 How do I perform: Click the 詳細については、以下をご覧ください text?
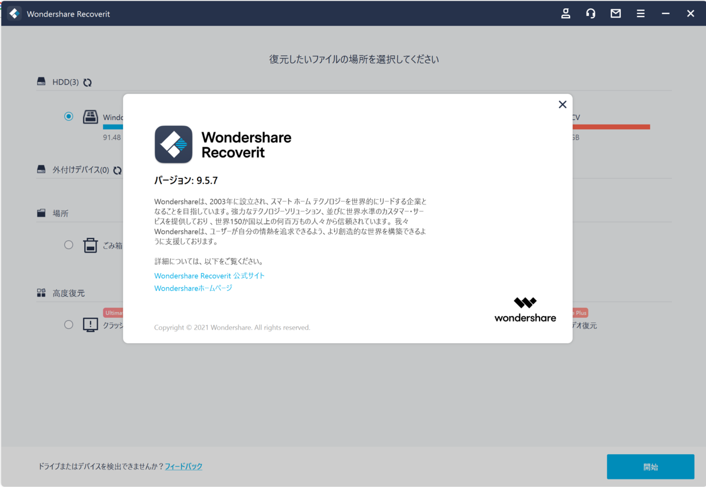click(x=209, y=261)
